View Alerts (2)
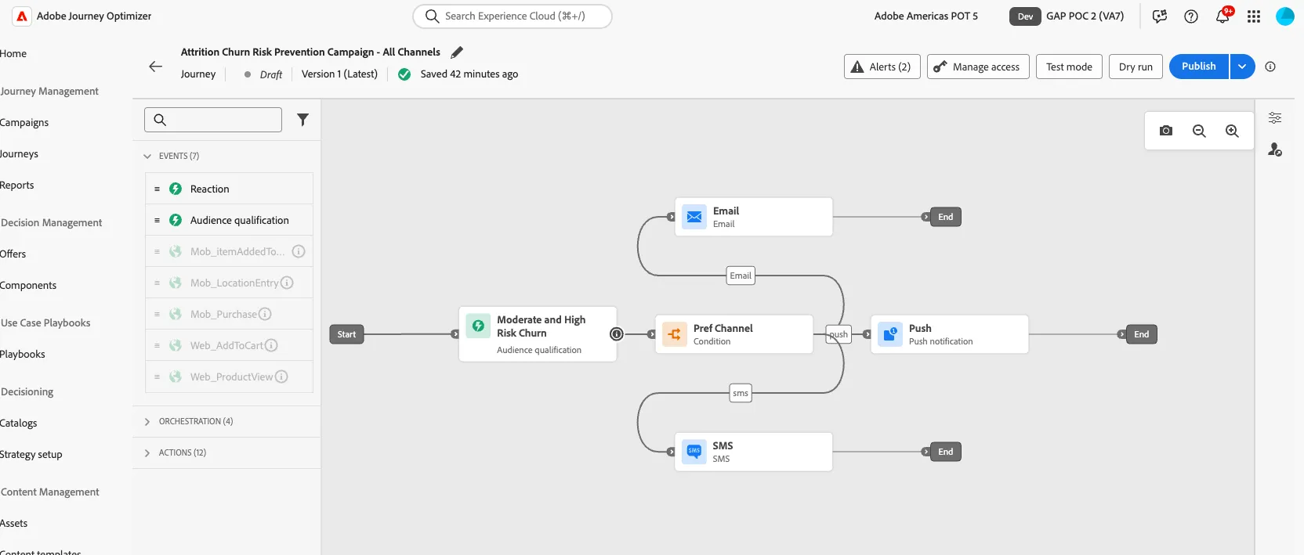Screen dimensions: 1304x555 pyautogui.click(x=882, y=67)
